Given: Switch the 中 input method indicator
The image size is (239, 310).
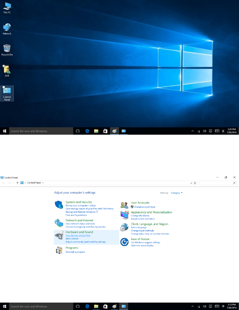Looking at the screenshot, I should tap(223, 306).
